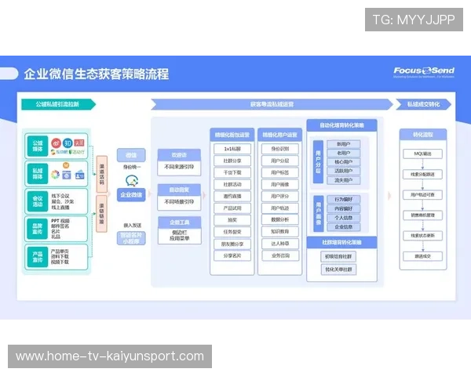Click the 社群培育转化策略 header
The width and height of the screenshot is (471, 376).
pyautogui.click(x=341, y=242)
